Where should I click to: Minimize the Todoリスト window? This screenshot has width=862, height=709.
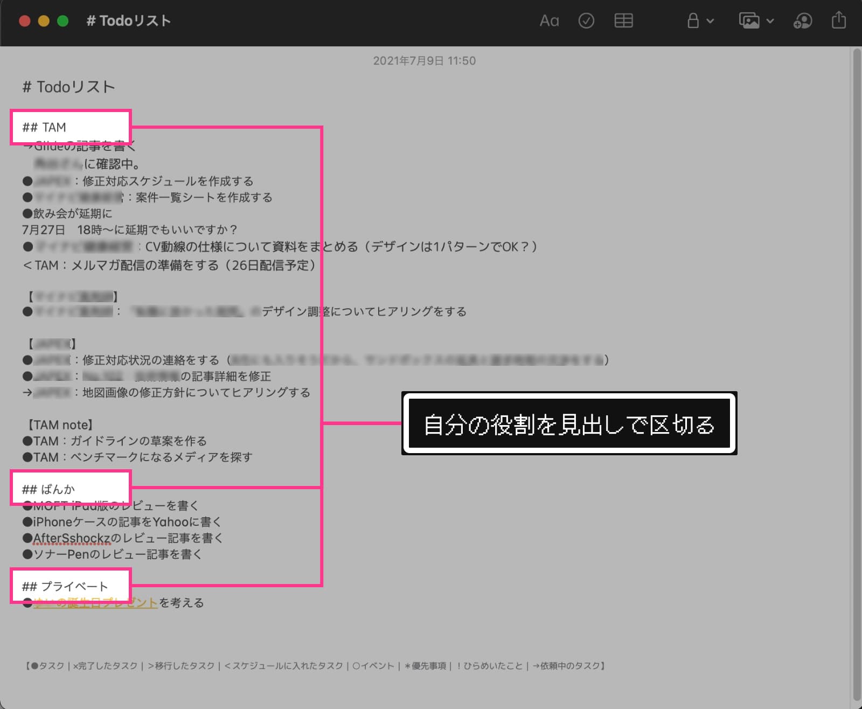[x=44, y=21]
